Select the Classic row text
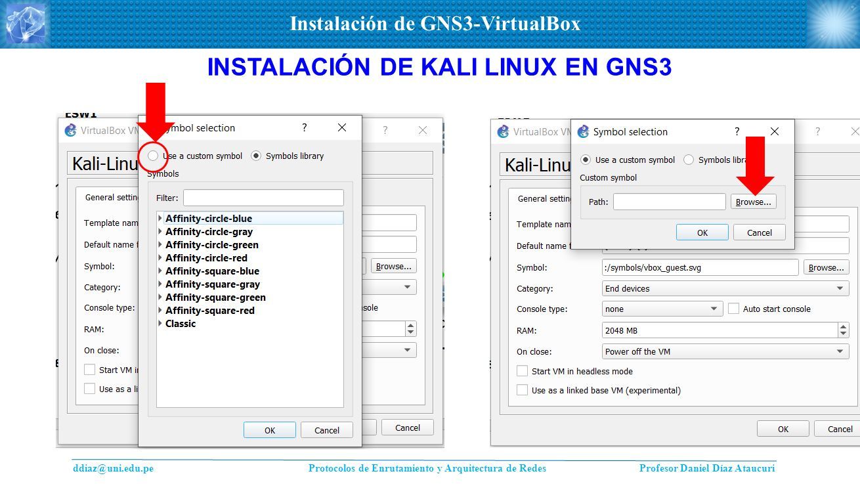The height and width of the screenshot is (484, 860). tap(181, 324)
